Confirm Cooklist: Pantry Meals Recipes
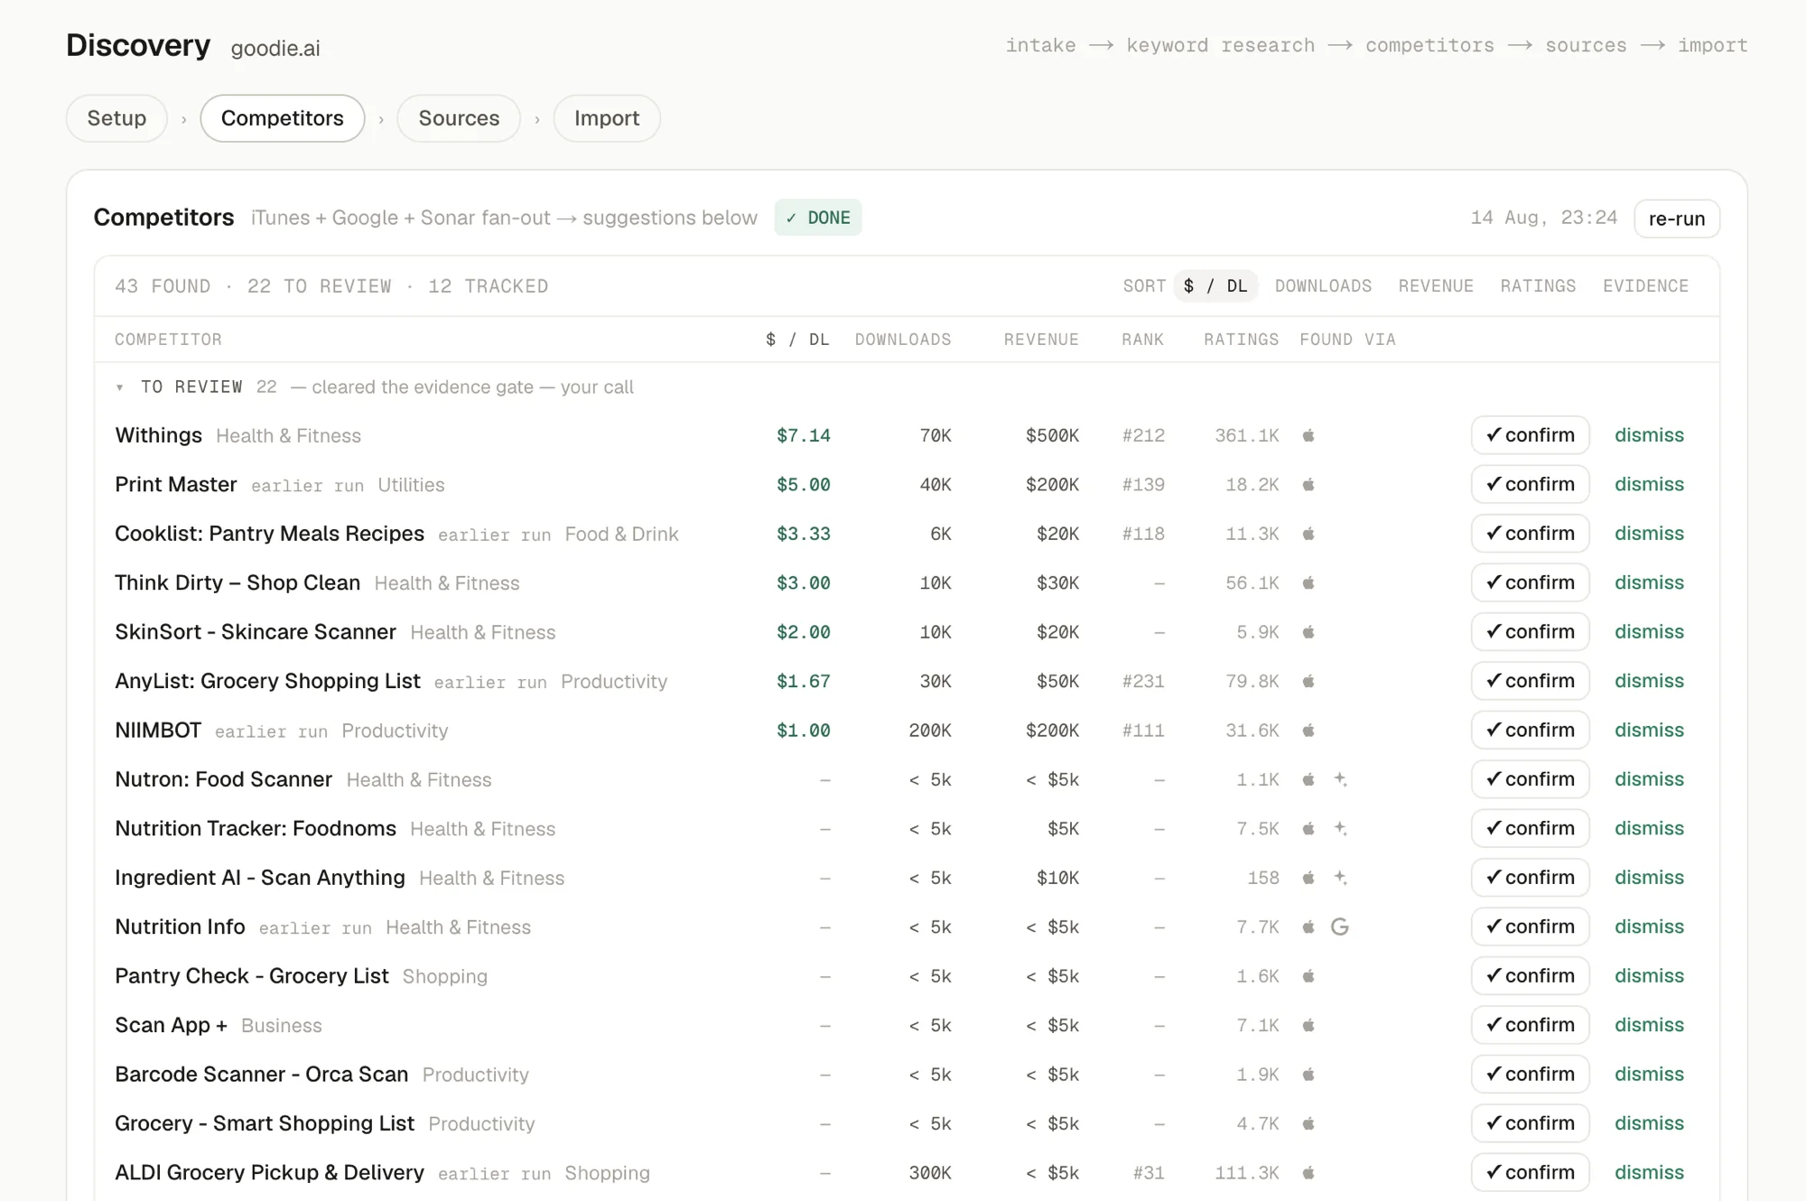Screen dimensions: 1806x1201 pyautogui.click(x=1531, y=534)
